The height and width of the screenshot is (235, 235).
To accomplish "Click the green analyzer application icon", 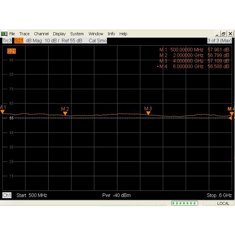I will pyautogui.click(x=4, y=34).
